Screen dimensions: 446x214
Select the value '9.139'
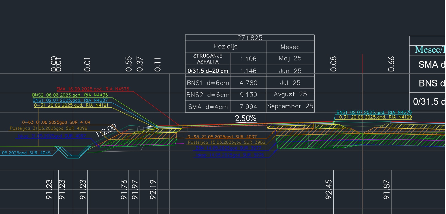pyautogui.click(x=248, y=95)
